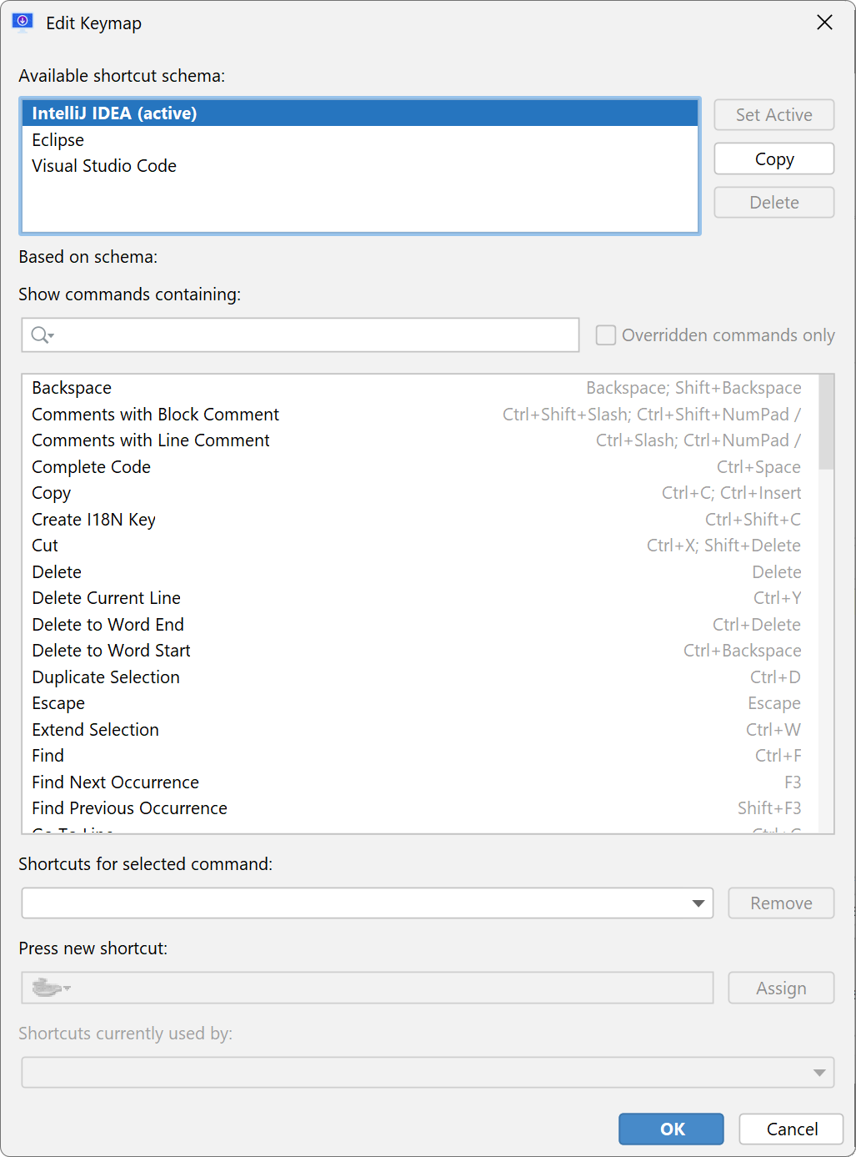Click the search magnifier icon
This screenshot has width=856, height=1157.
[42, 335]
